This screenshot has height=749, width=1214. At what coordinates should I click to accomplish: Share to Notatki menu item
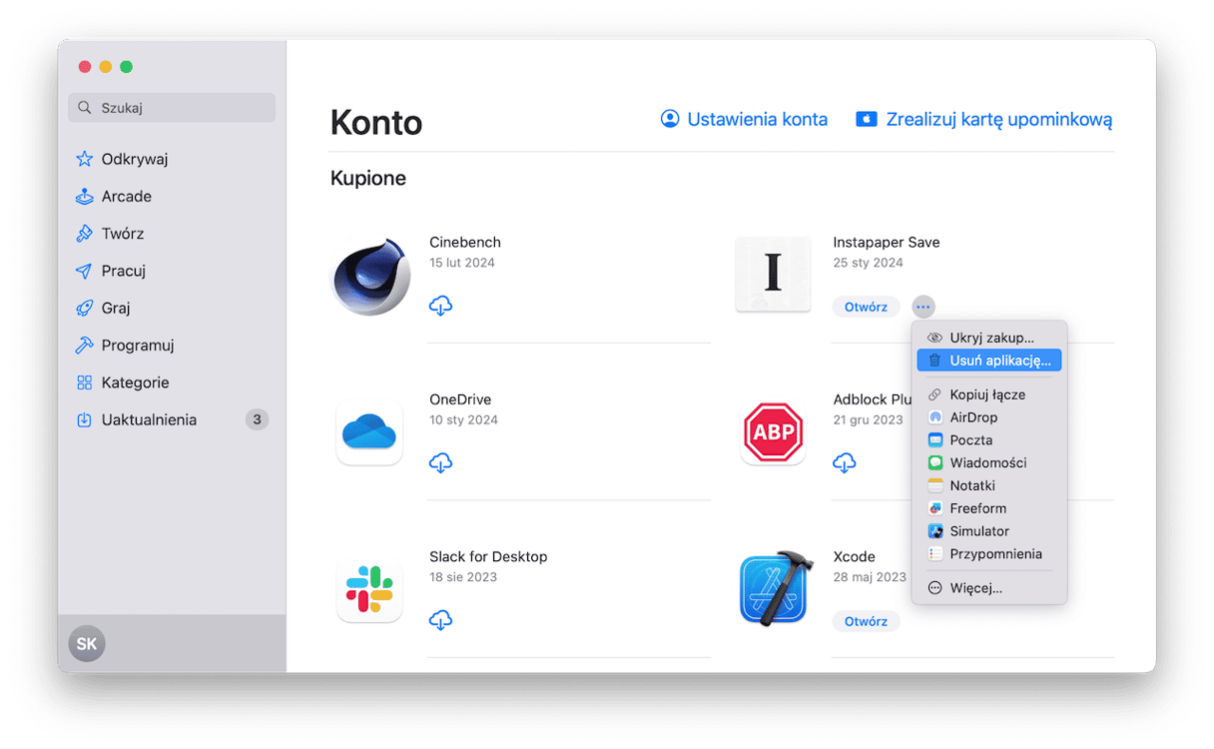point(989,486)
